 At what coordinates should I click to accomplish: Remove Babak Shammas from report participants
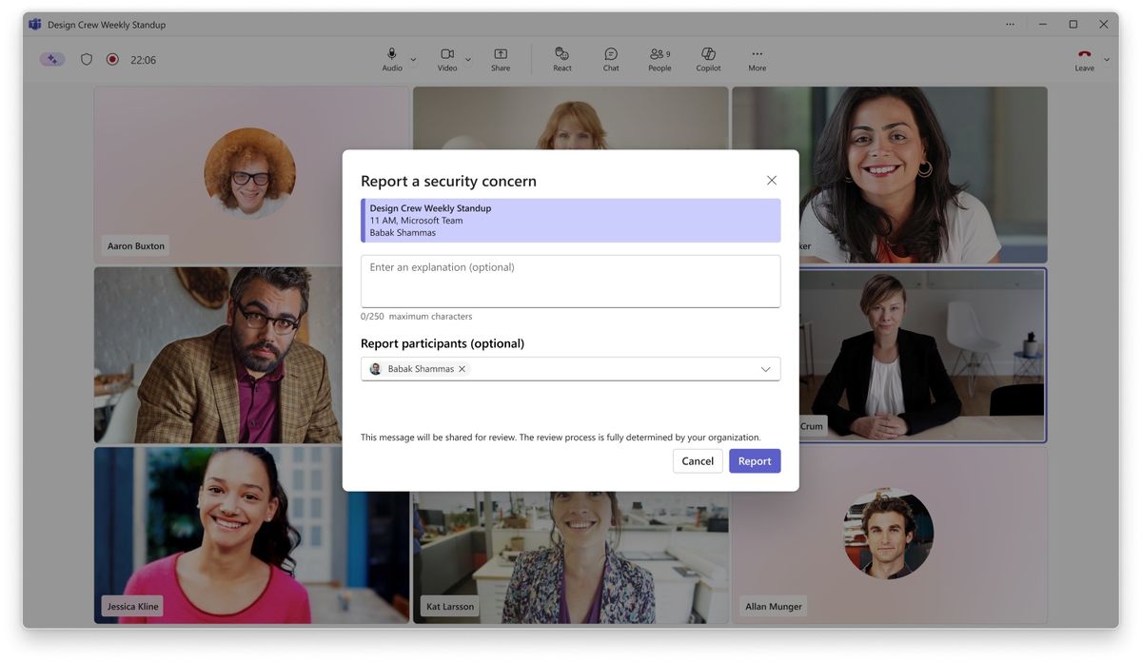coord(463,369)
